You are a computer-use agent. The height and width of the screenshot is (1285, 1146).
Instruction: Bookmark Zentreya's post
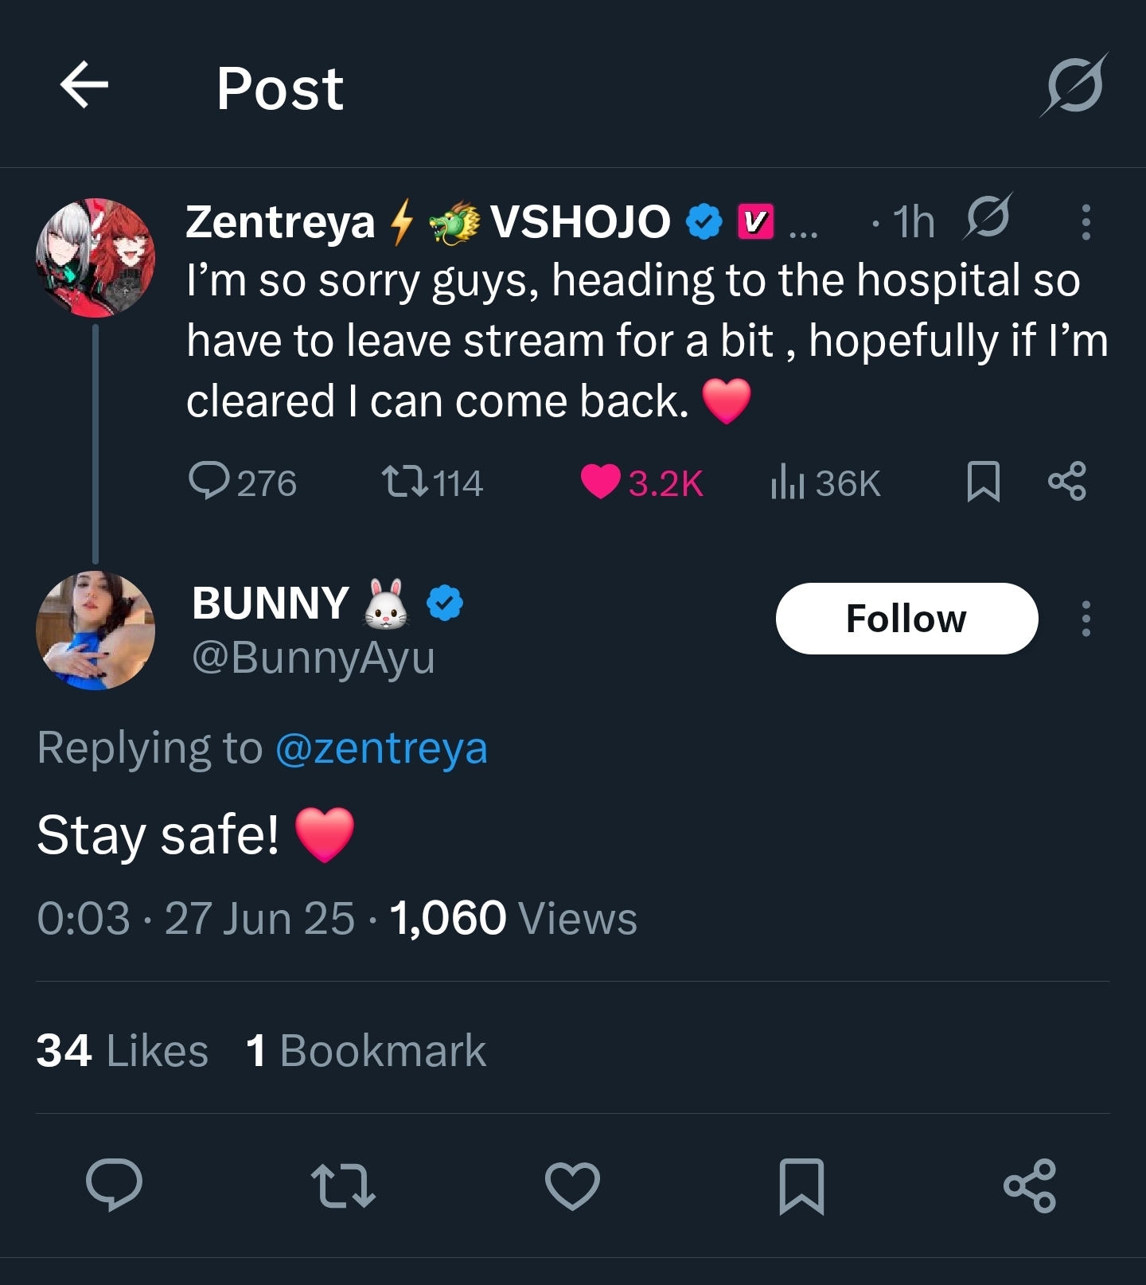tap(983, 482)
